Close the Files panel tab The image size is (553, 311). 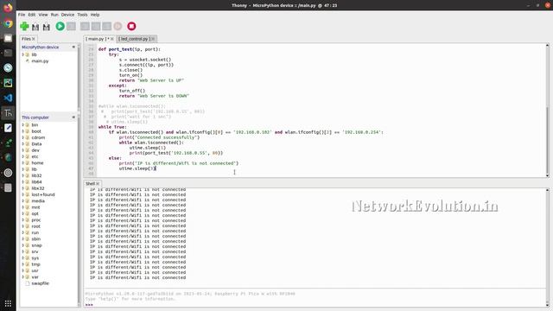point(34,39)
